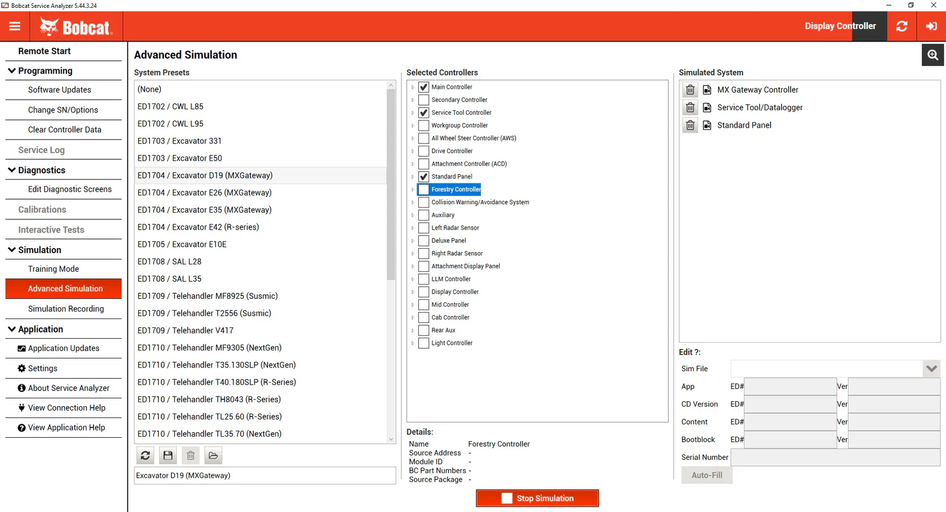Screen dimensions: 946x512
Task: Delete the selected system preset
Action: [x=190, y=456]
